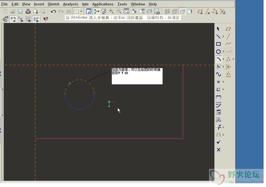The width and height of the screenshot is (266, 187).
Task: Choose the Rectangle sketch tool
Action: click(x=218, y=44)
